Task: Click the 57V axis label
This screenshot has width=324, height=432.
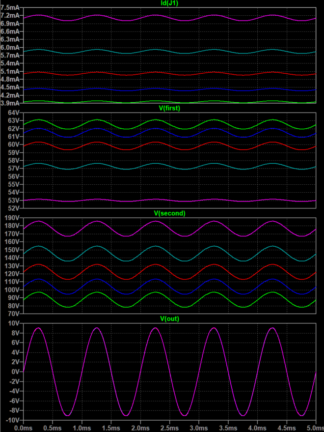Action: click(x=14, y=169)
